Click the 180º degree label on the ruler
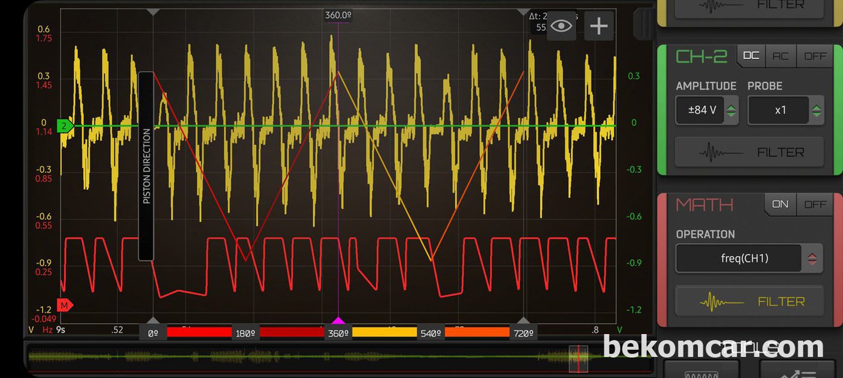This screenshot has height=378, width=843. (x=245, y=333)
